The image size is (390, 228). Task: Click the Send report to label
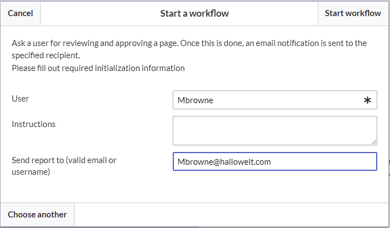tap(64, 166)
